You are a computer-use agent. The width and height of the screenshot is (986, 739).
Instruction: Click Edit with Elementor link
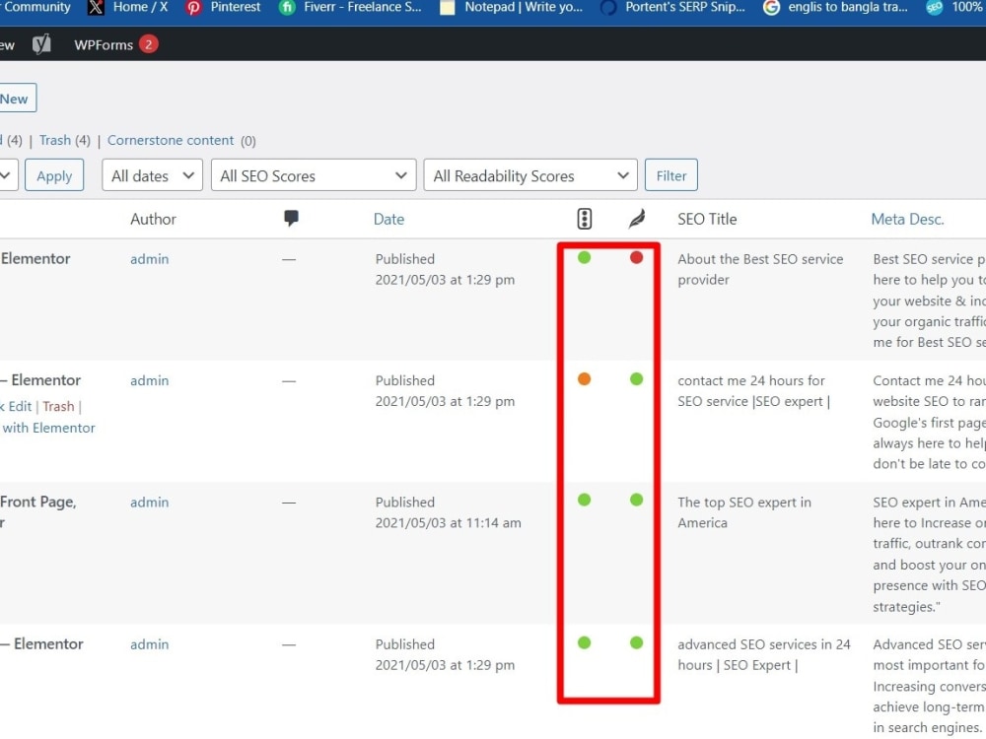click(x=47, y=428)
